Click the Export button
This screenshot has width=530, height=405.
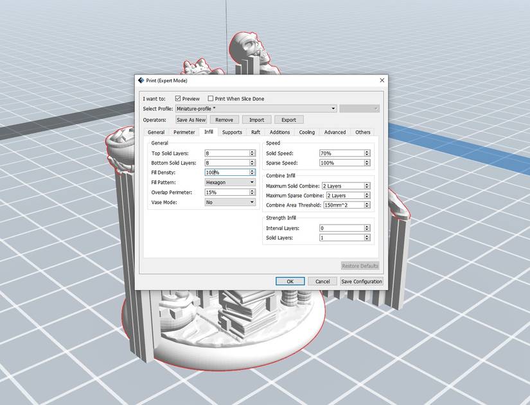288,120
